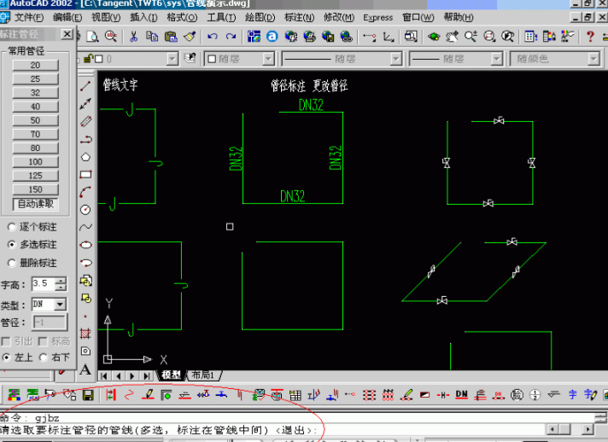Select the Multiline Text tool
Viewport: 608px width, 442px height.
(85, 368)
